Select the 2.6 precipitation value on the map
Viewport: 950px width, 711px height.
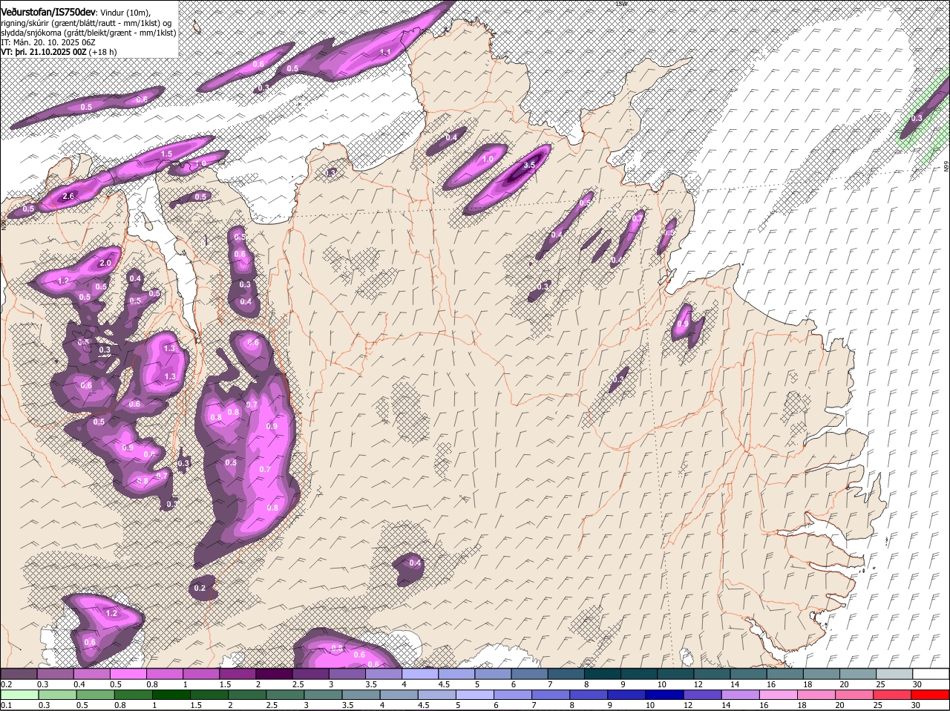[68, 196]
